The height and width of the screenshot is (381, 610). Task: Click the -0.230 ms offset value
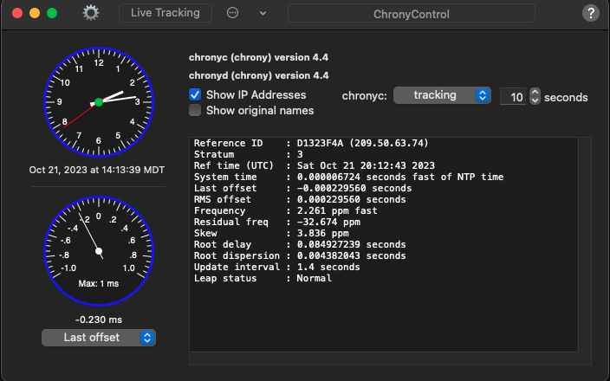click(x=99, y=320)
